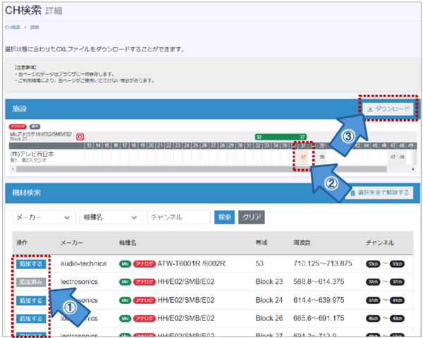423x338 pixels.
Task: Click the Mic badge in Block 23 row
Action: (x=125, y=282)
